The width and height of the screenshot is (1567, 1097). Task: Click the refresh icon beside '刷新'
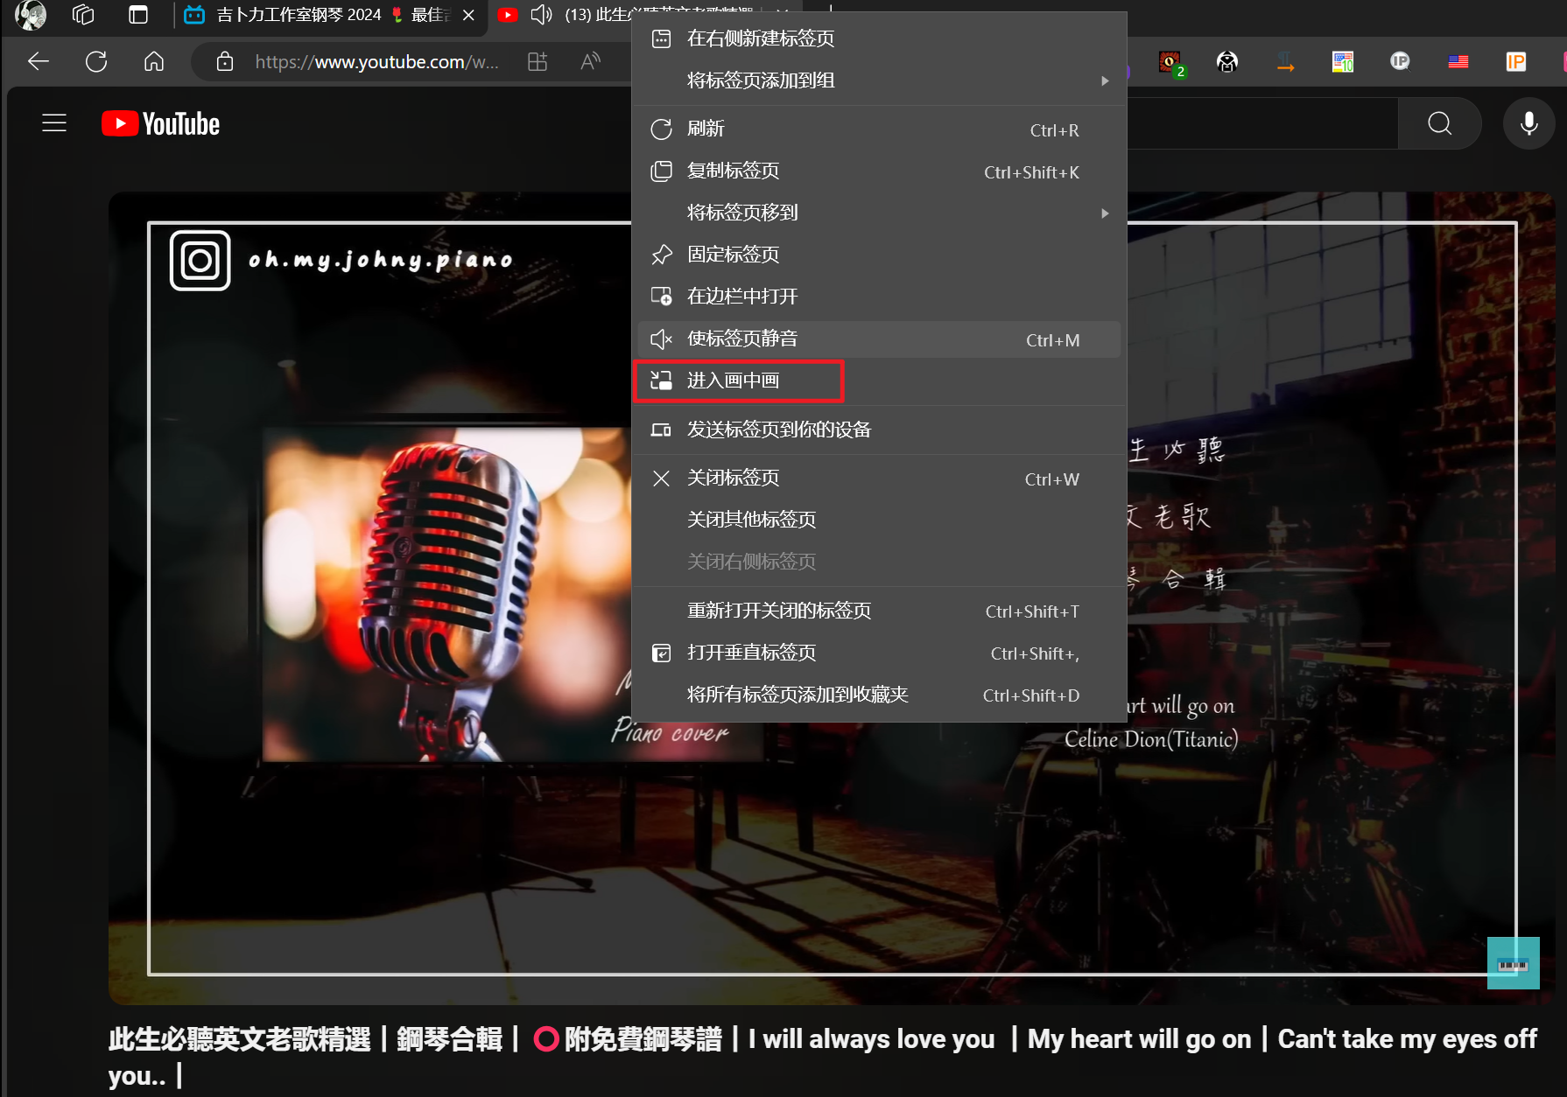[x=662, y=129]
